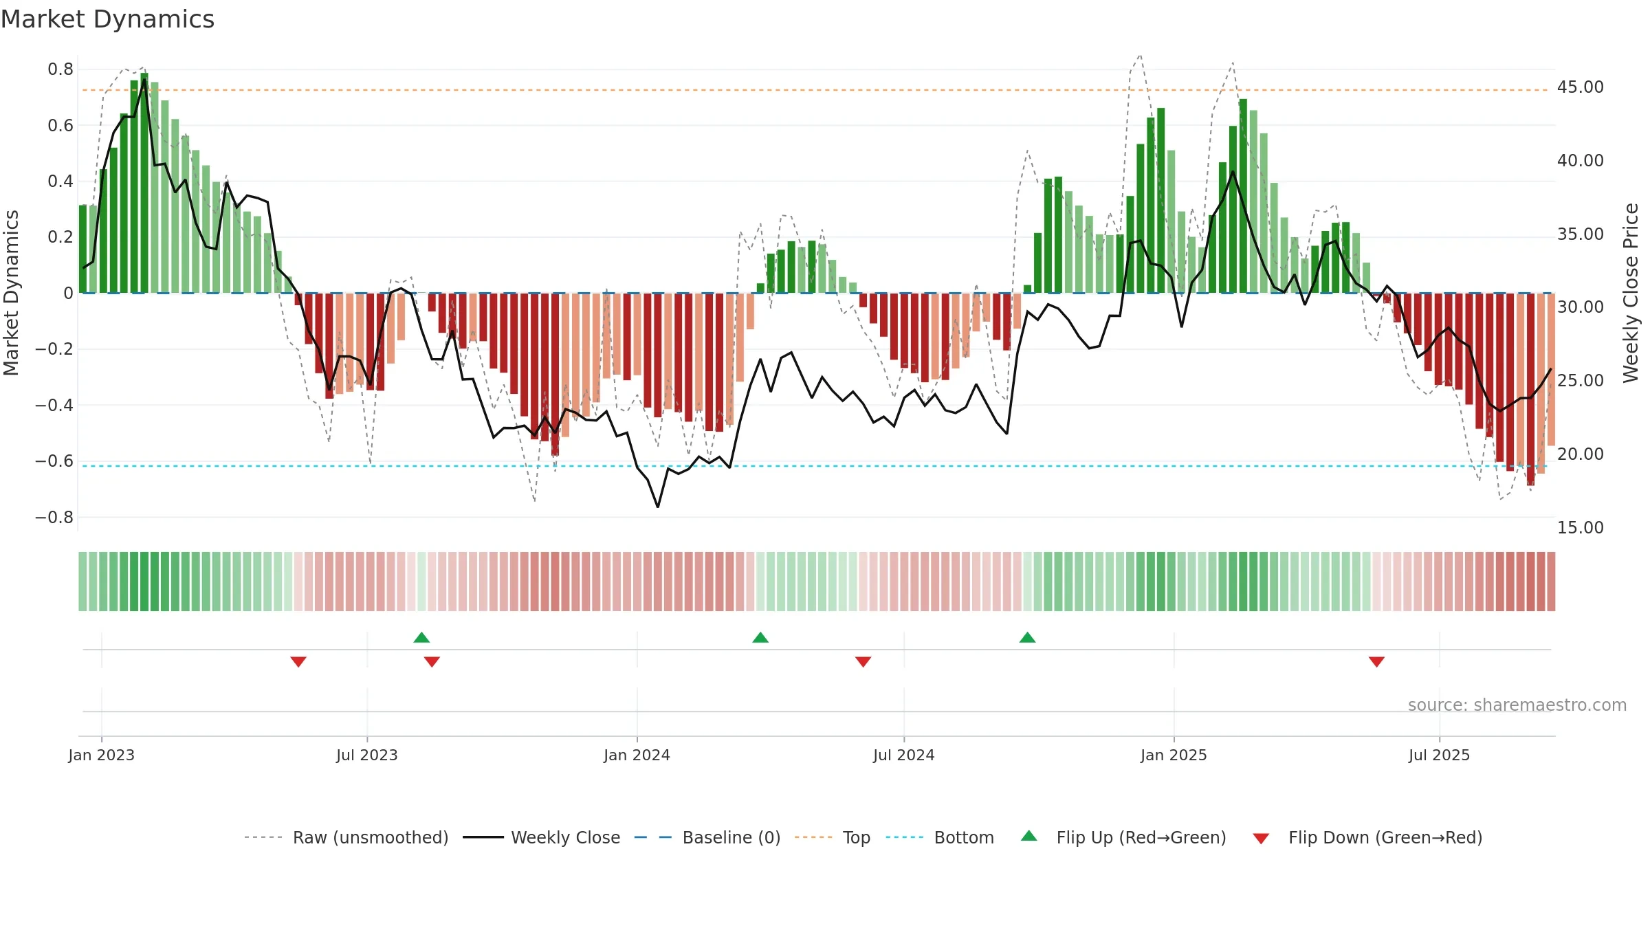Screen dimensions: 1650x928
Task: Click the Bottom legend entry
Action: point(940,837)
